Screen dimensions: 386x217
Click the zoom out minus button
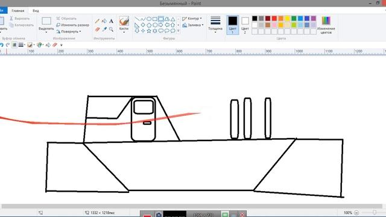pos(356,213)
